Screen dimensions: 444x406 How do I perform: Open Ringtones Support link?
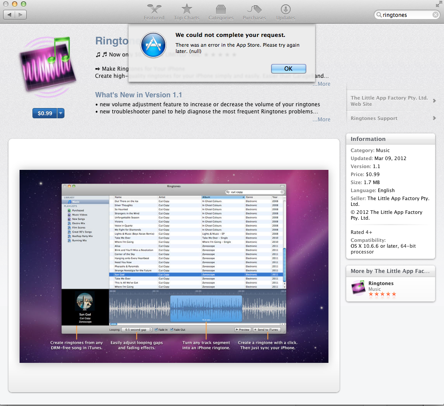[x=374, y=118]
